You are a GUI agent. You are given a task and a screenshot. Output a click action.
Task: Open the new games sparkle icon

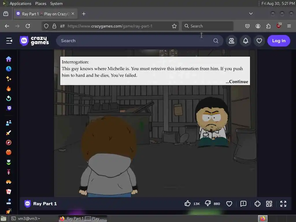click(x=9, y=79)
